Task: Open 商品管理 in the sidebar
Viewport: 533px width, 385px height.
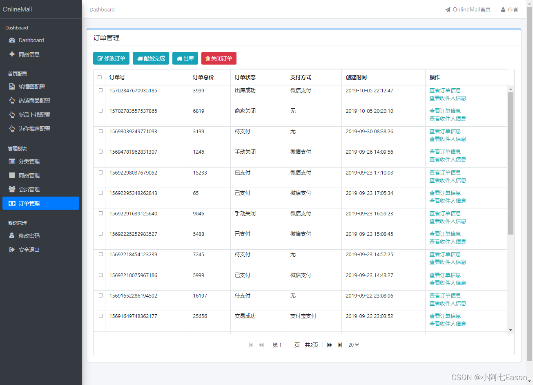Action: tap(41, 175)
